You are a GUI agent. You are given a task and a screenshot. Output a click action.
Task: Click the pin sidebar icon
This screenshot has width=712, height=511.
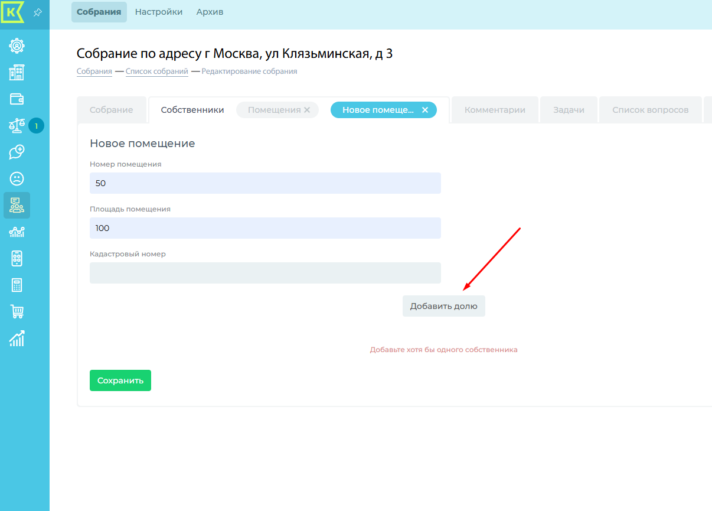pos(37,12)
